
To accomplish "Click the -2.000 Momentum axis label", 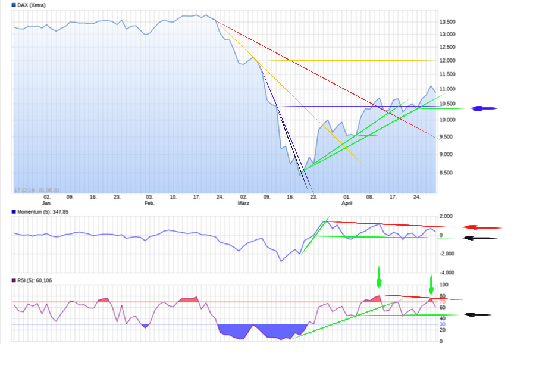I will coord(447,254).
